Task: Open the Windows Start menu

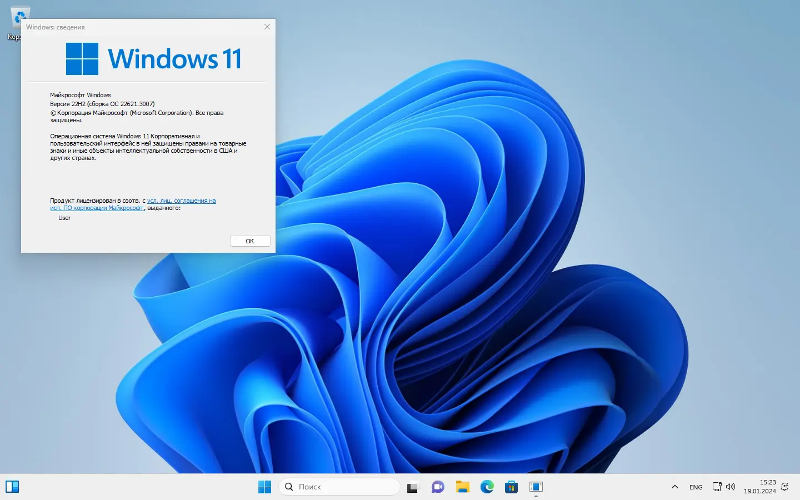Action: pos(264,487)
